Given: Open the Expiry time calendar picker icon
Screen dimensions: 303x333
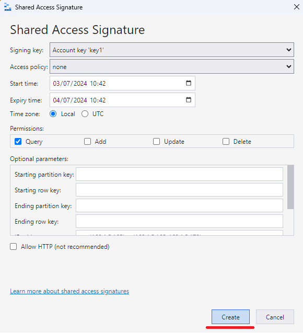Looking at the screenshot, I should 189,100.
